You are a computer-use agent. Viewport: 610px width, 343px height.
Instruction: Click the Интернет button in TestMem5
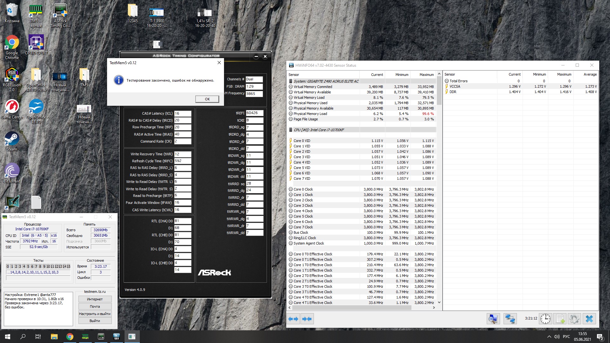(95, 299)
